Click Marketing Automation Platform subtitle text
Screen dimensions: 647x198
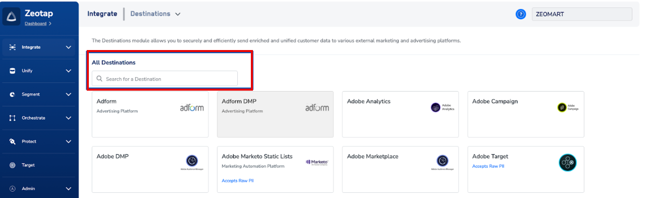point(253,166)
